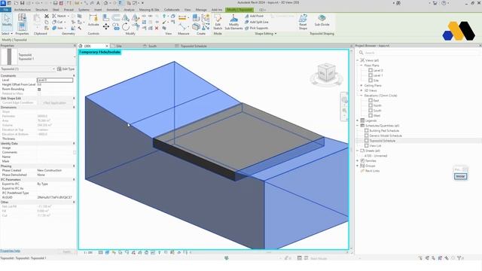Open the North elevation view
This screenshot has height=271, width=482.
[377, 105]
